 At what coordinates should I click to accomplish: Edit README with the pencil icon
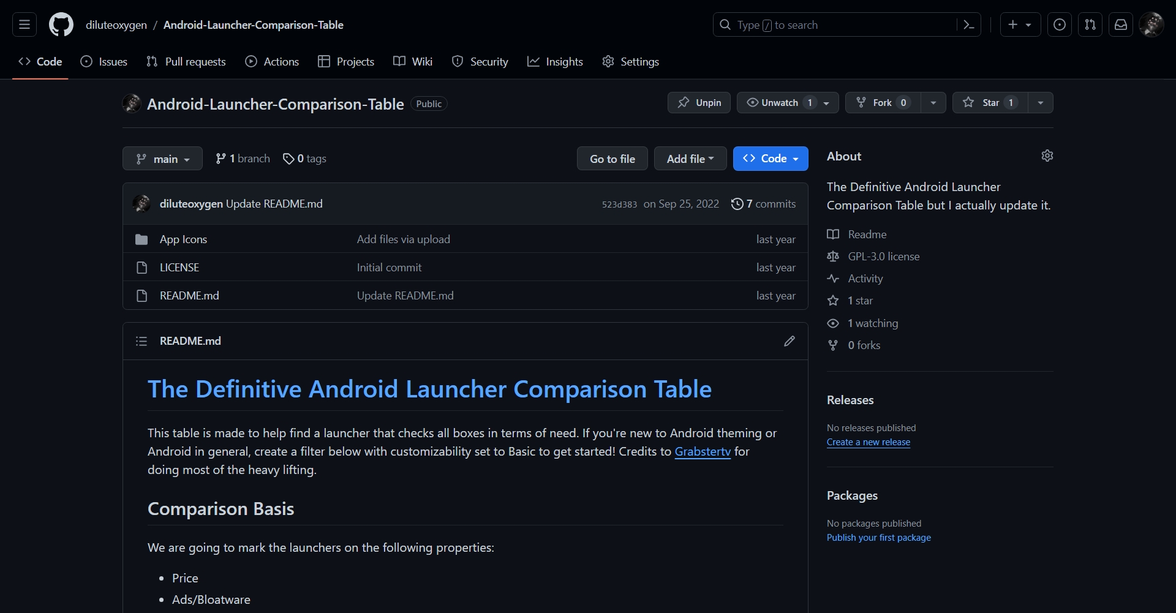[x=790, y=341]
